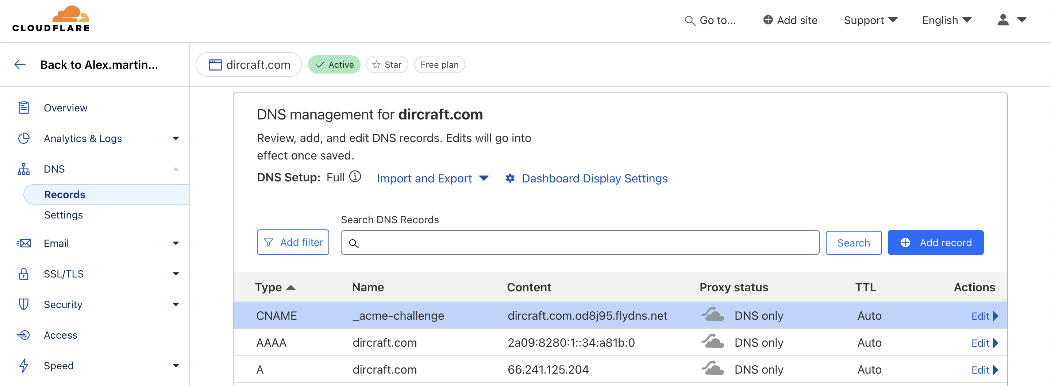
Task: Click the star icon in Star badge
Action: pyautogui.click(x=376, y=65)
